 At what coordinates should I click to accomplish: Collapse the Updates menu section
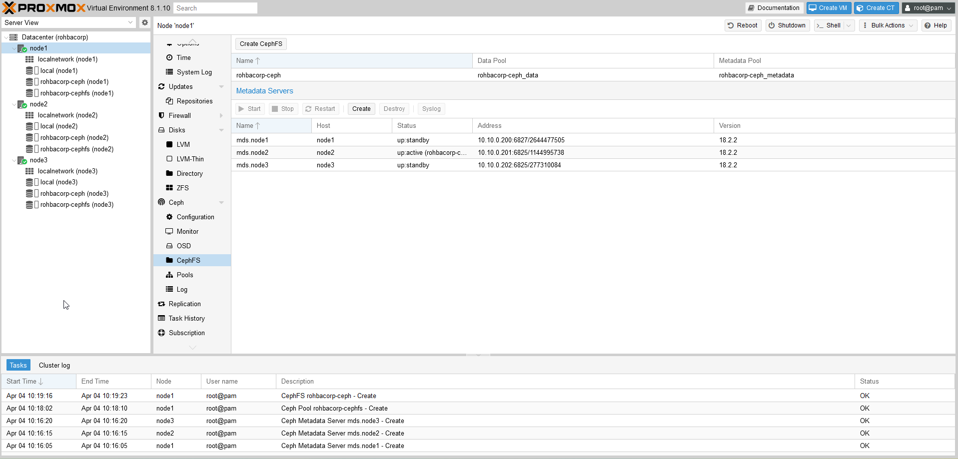coord(221,86)
